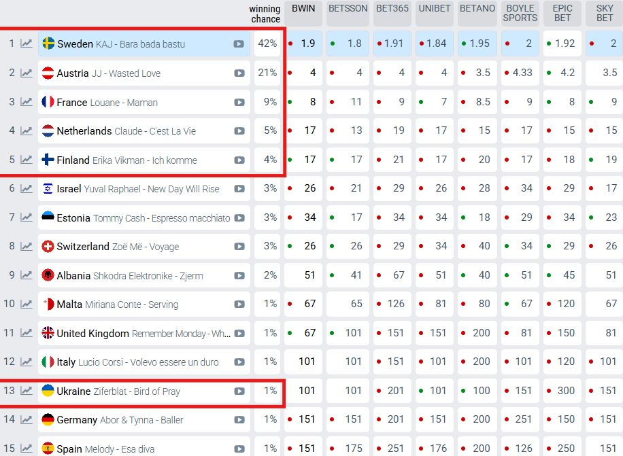This screenshot has height=456, width=623.
Task: Open the trend graph icon for Finland
Action: 27,160
